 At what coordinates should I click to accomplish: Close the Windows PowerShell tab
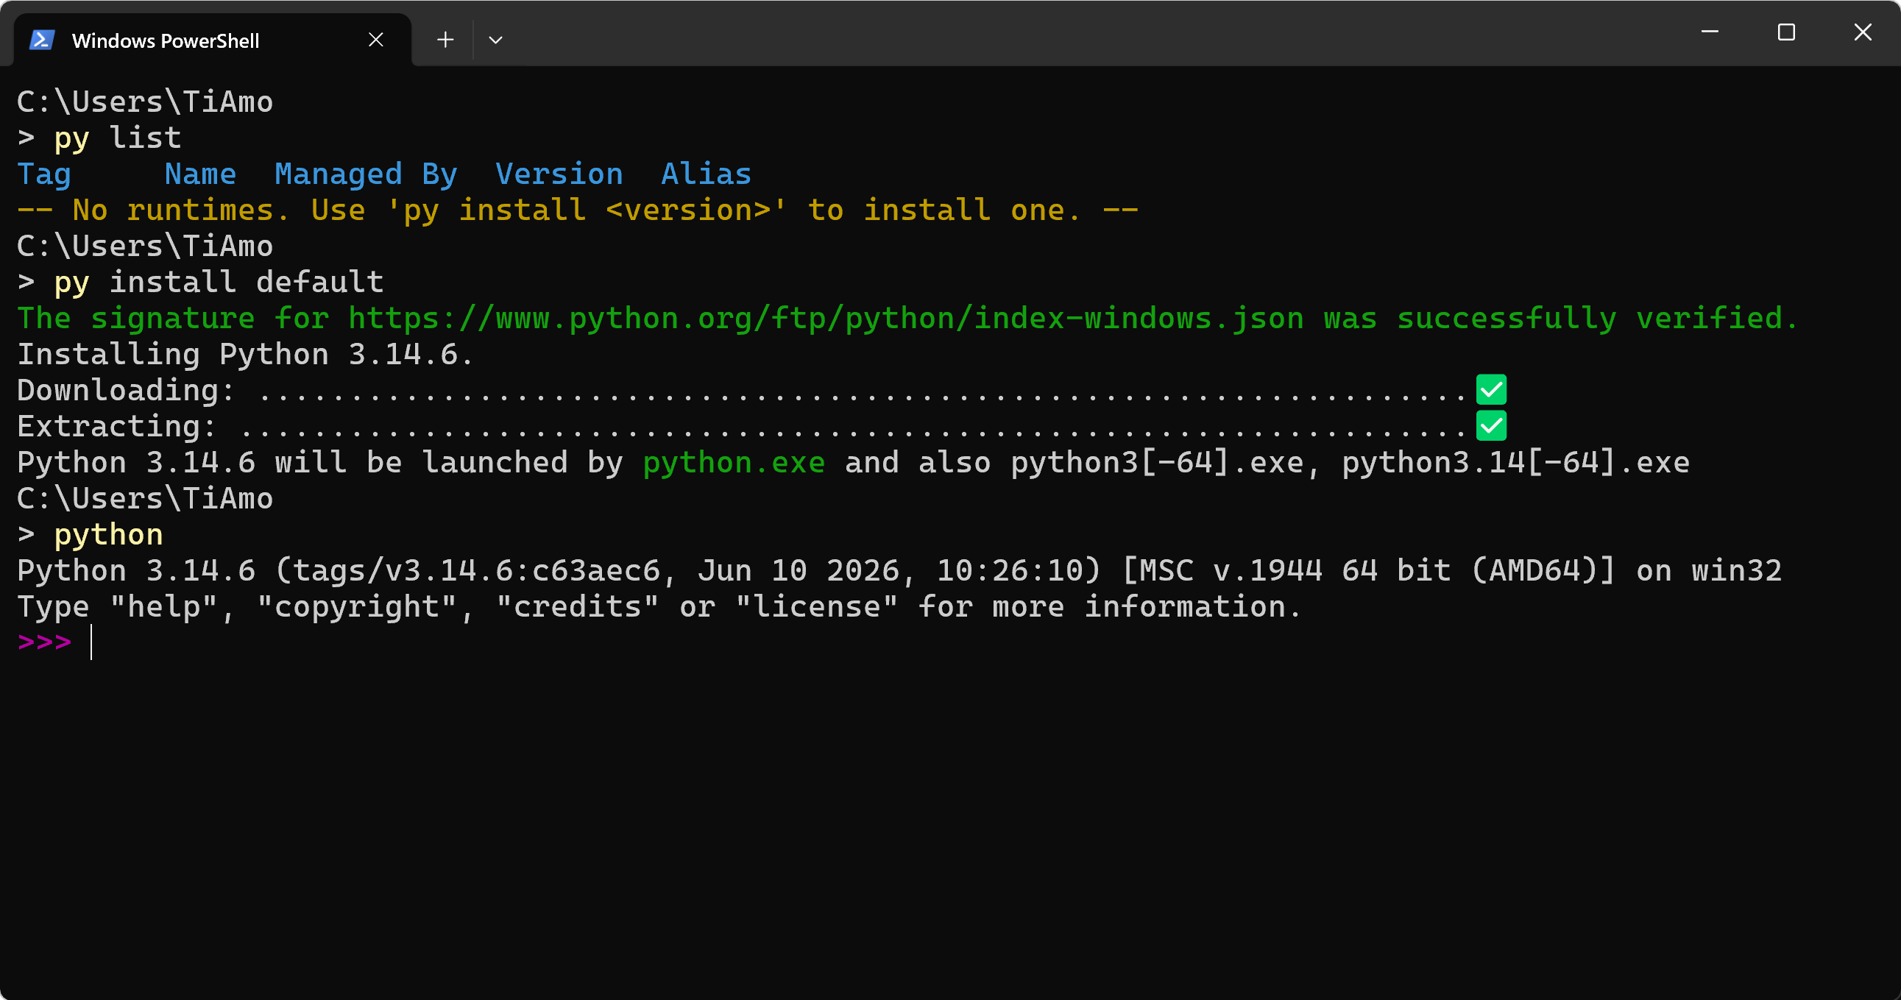(375, 40)
